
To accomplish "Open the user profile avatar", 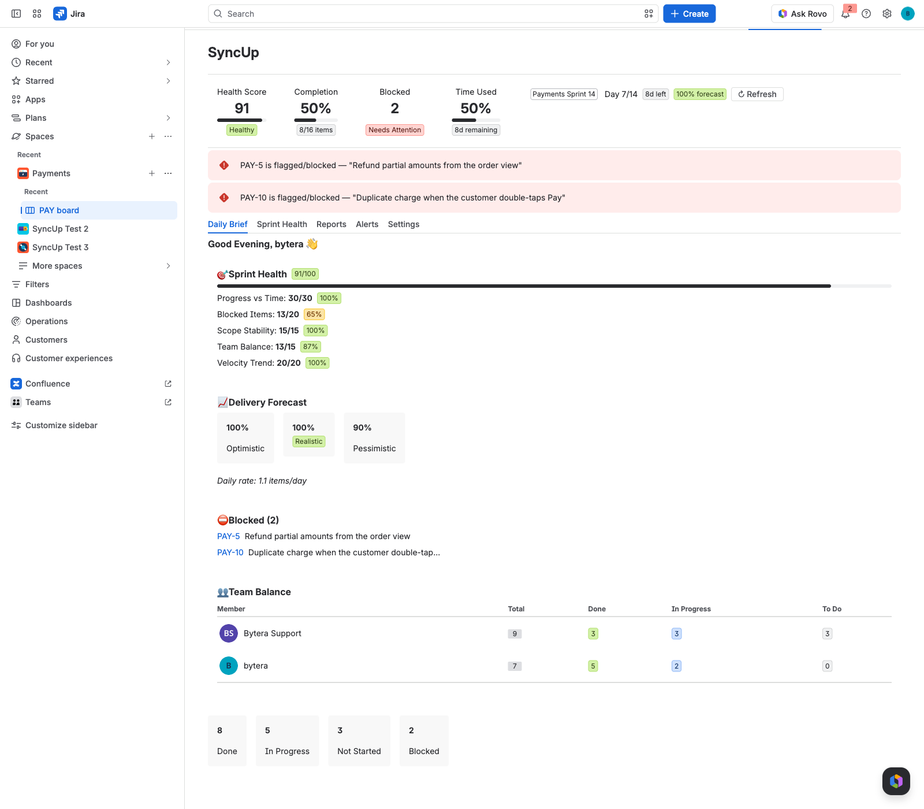I will coord(908,14).
